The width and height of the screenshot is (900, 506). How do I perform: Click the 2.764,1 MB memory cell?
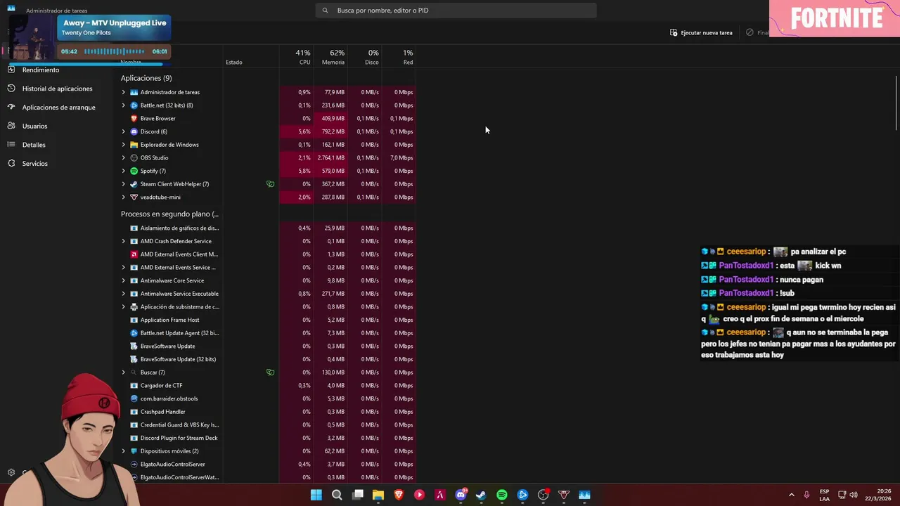click(x=330, y=157)
